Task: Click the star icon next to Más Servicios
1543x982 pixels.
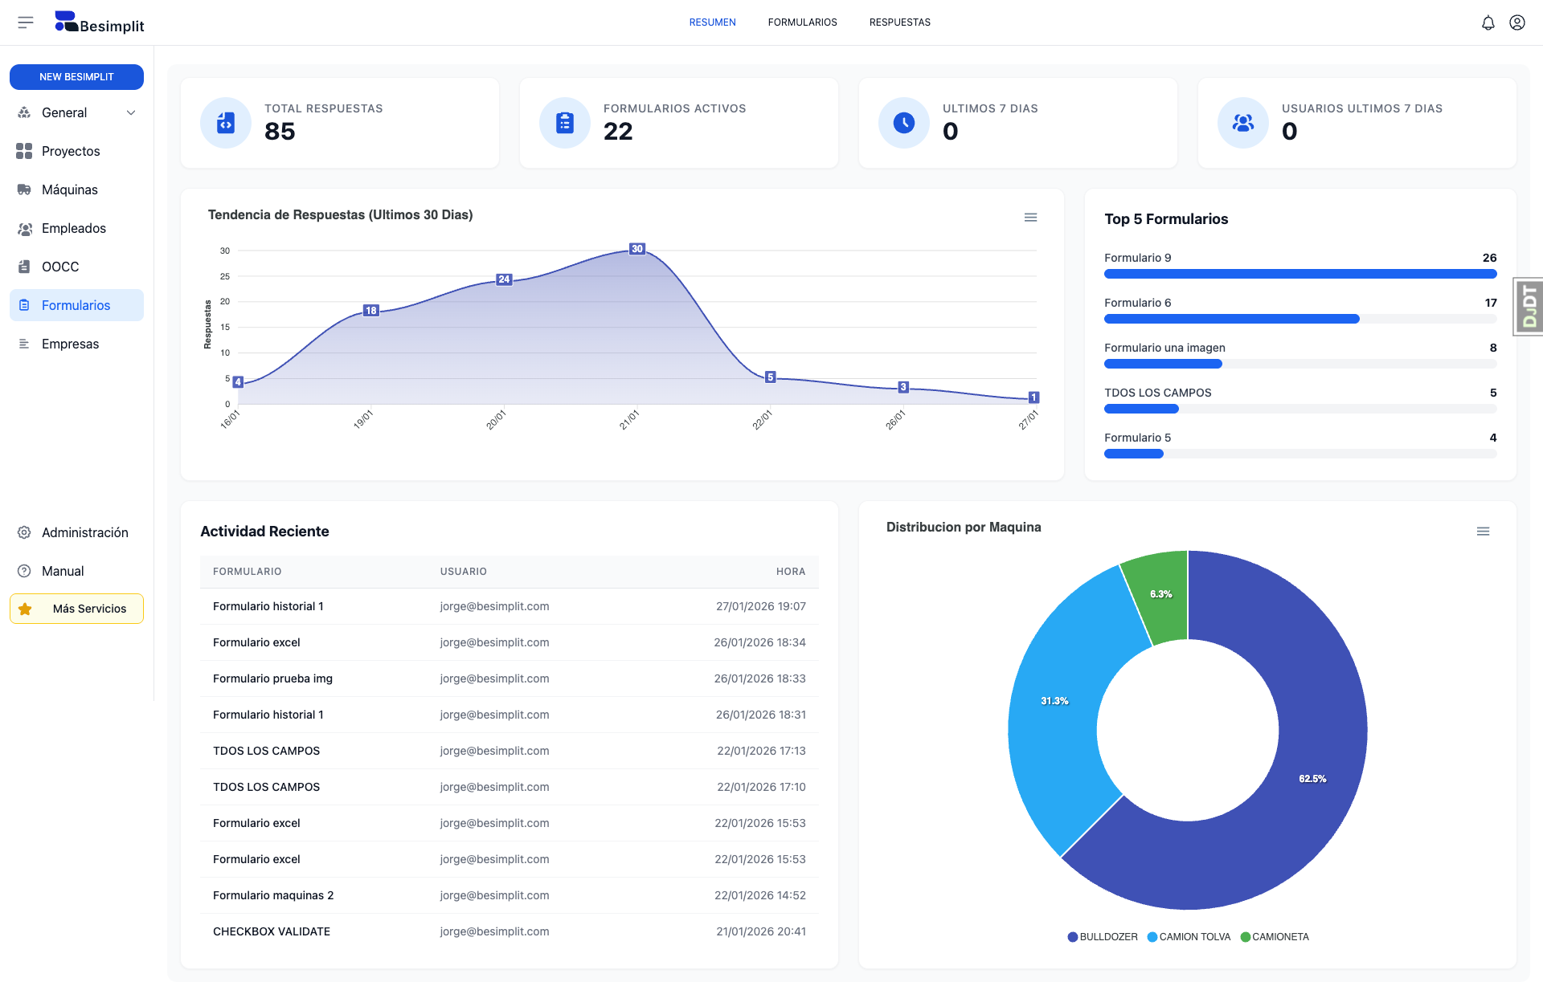Action: click(26, 609)
